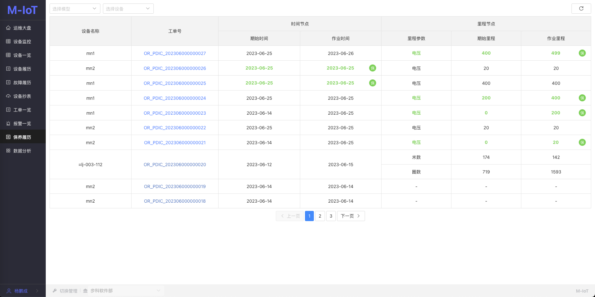This screenshot has height=297, width=595.
Task: Expand the 步科软件部 department selector
Action: (126, 291)
